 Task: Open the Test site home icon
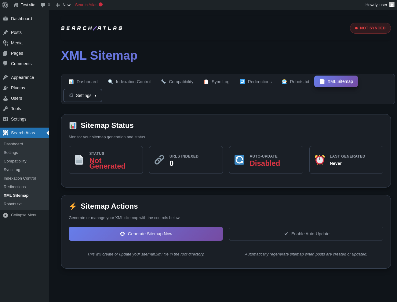(x=16, y=5)
